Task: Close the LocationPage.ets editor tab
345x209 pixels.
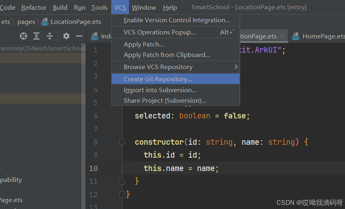Action: (282, 36)
